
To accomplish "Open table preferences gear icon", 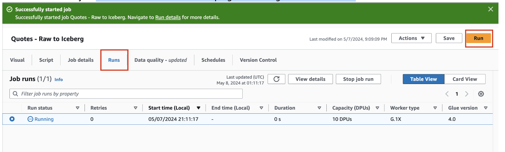I will click(x=481, y=94).
